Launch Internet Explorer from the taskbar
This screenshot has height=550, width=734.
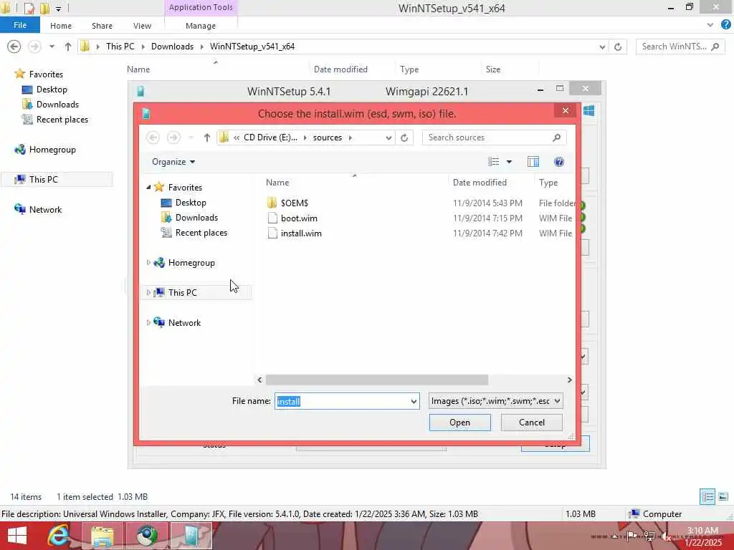point(59,536)
